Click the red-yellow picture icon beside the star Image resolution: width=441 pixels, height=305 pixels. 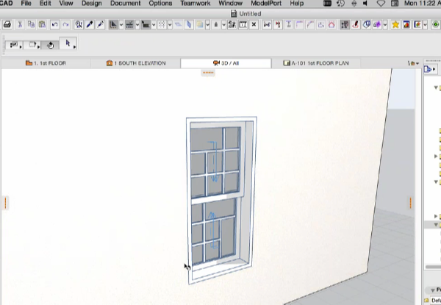point(406,25)
